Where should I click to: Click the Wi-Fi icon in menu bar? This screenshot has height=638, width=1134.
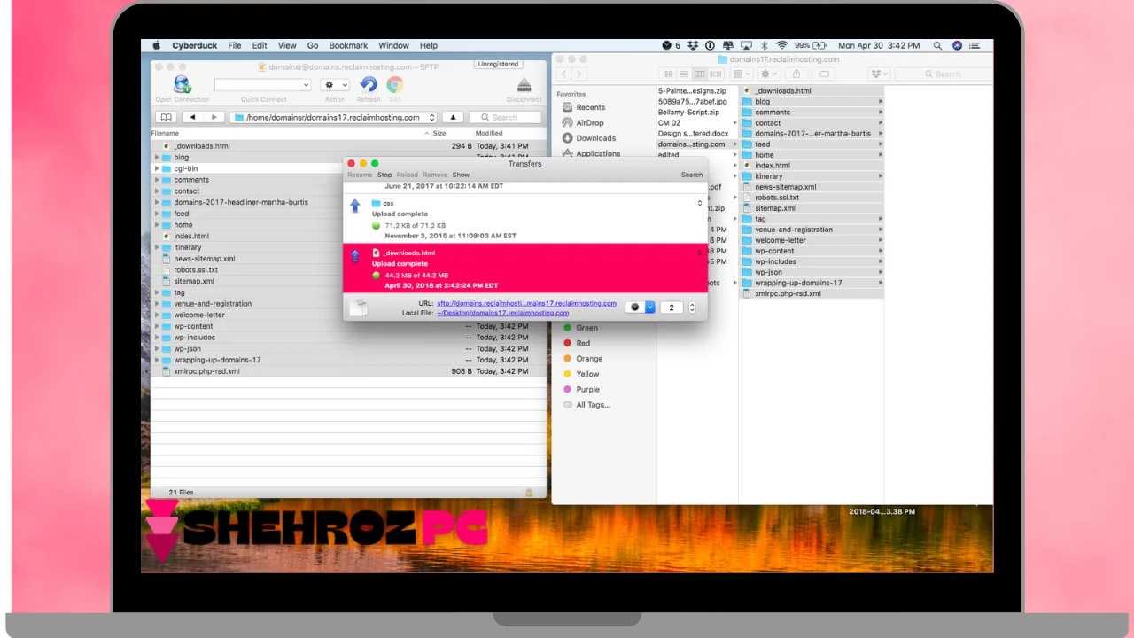click(x=782, y=45)
